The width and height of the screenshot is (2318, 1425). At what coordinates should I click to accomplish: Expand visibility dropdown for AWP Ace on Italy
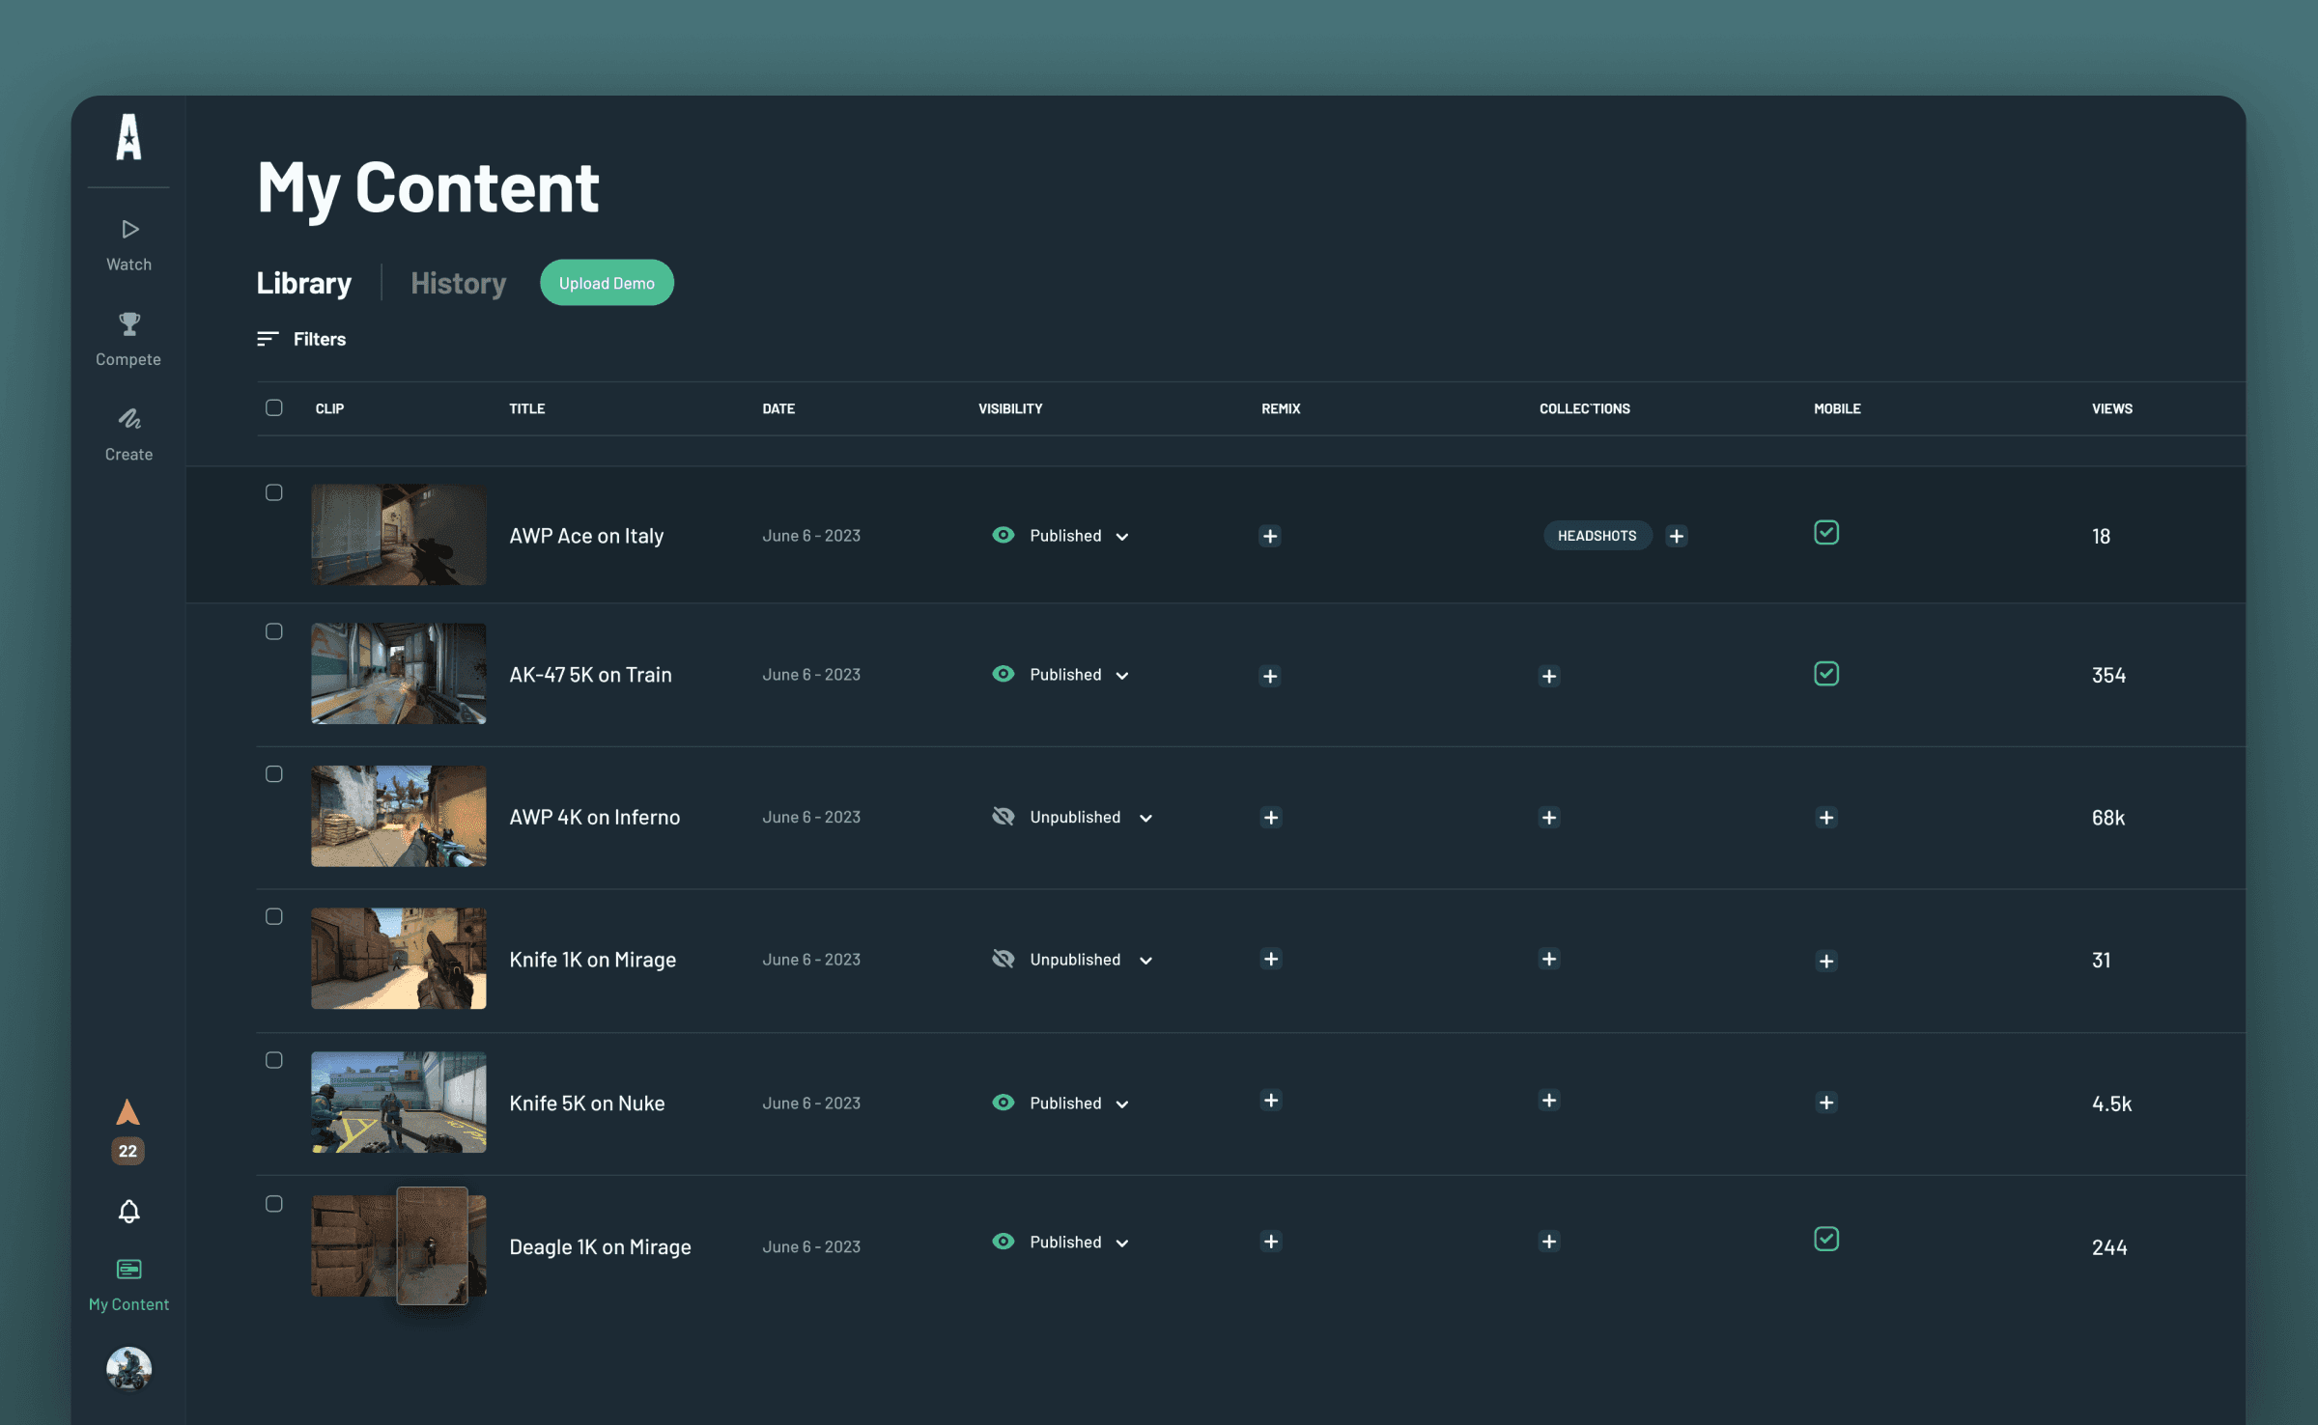(1122, 537)
